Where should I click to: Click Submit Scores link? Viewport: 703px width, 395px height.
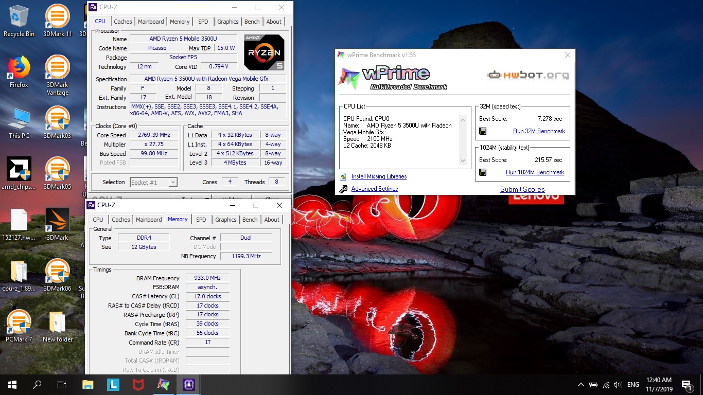[522, 189]
